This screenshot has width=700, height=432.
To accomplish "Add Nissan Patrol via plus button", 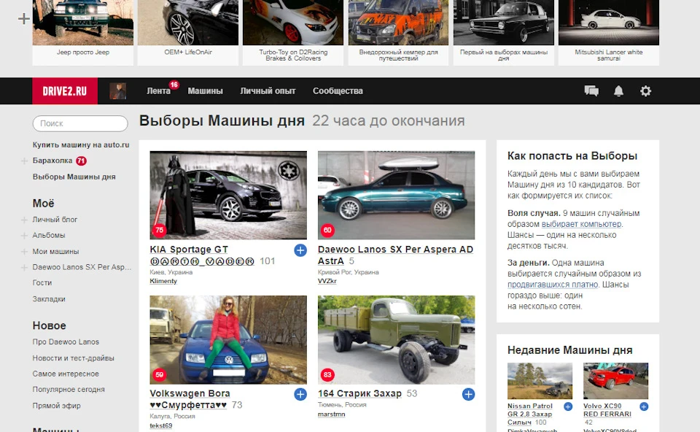I will point(568,406).
